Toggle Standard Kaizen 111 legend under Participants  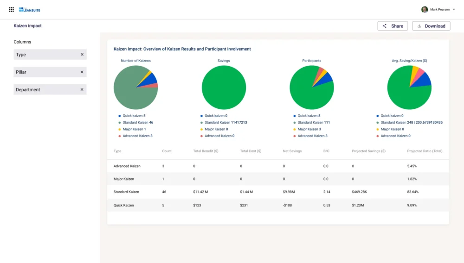[x=313, y=123]
